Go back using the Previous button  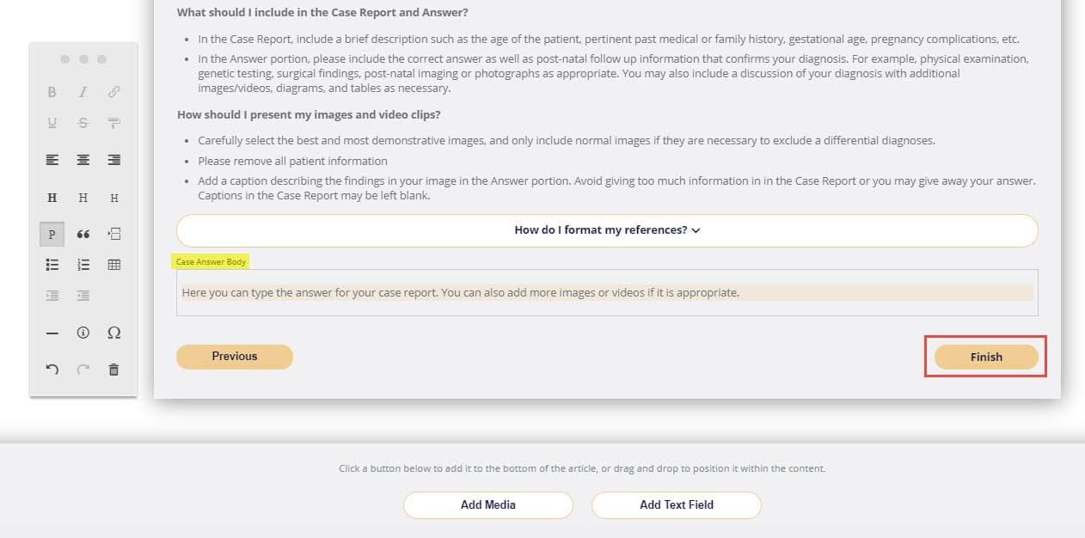click(234, 356)
